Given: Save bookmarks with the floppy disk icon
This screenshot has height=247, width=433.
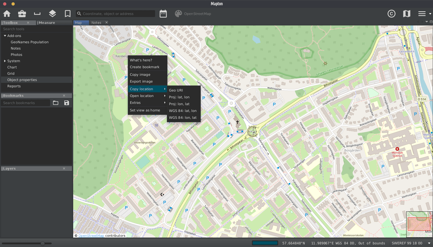Looking at the screenshot, I should [x=67, y=103].
